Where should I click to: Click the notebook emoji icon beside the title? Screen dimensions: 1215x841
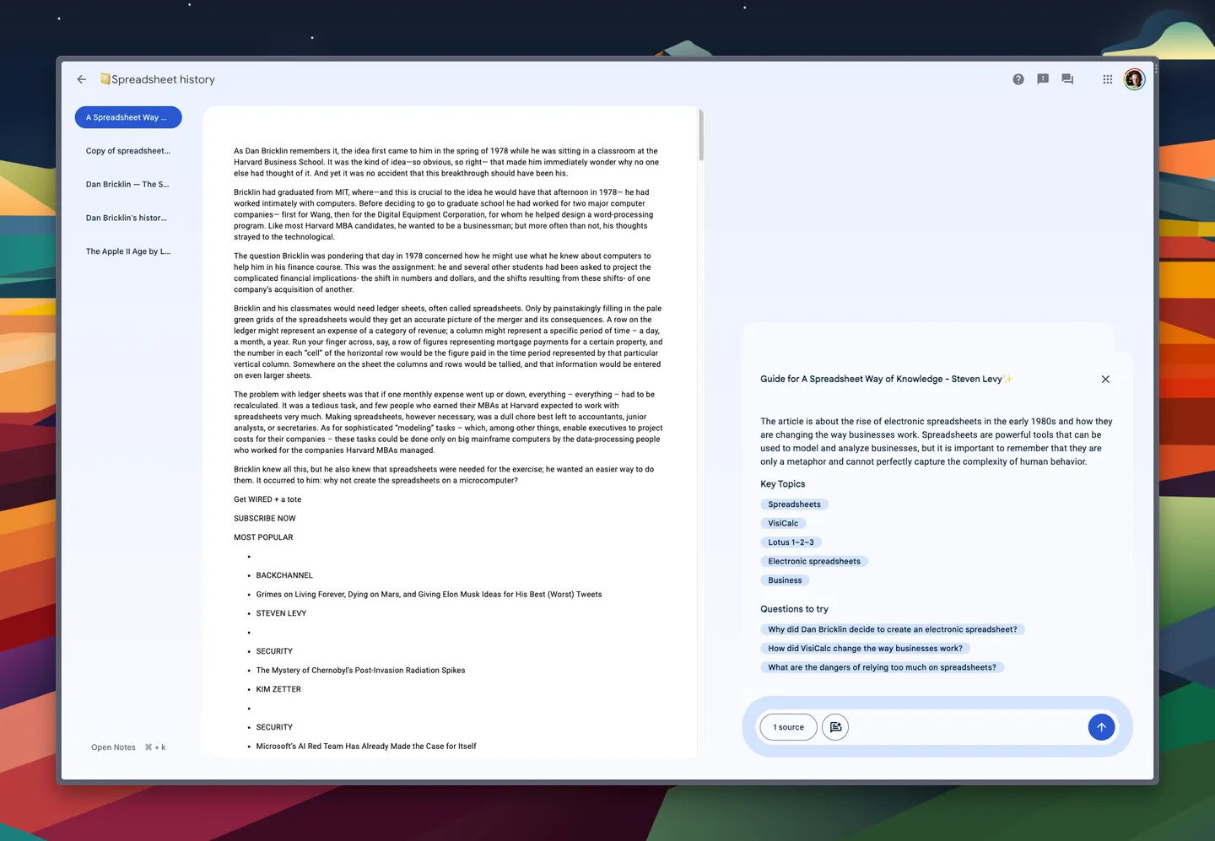pyautogui.click(x=105, y=79)
